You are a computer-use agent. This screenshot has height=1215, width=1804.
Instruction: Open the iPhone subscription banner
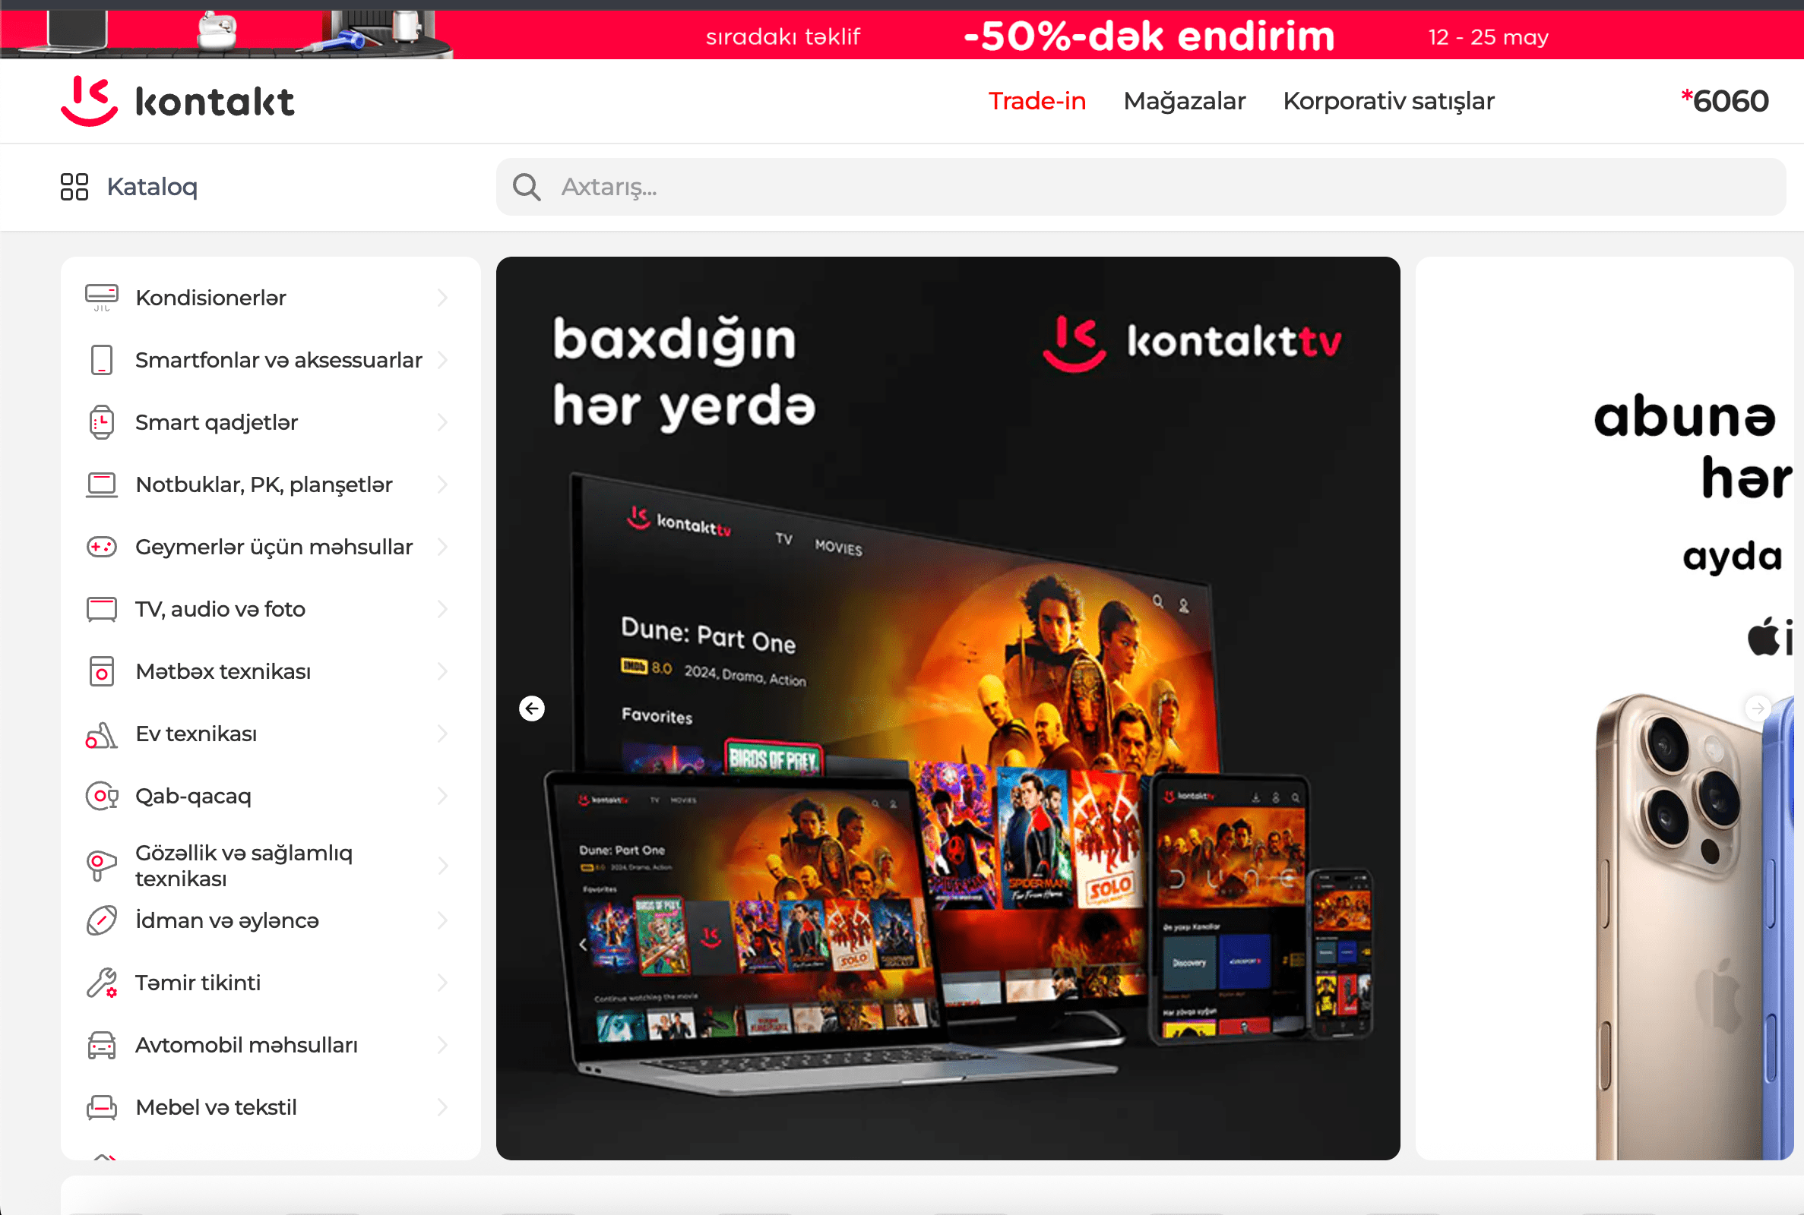click(1604, 708)
